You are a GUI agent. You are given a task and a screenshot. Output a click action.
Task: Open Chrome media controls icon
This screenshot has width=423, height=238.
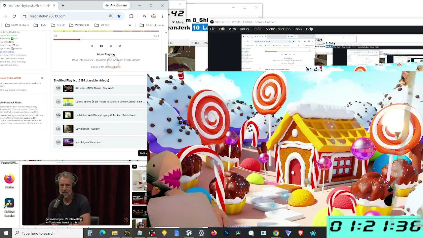click(x=144, y=16)
